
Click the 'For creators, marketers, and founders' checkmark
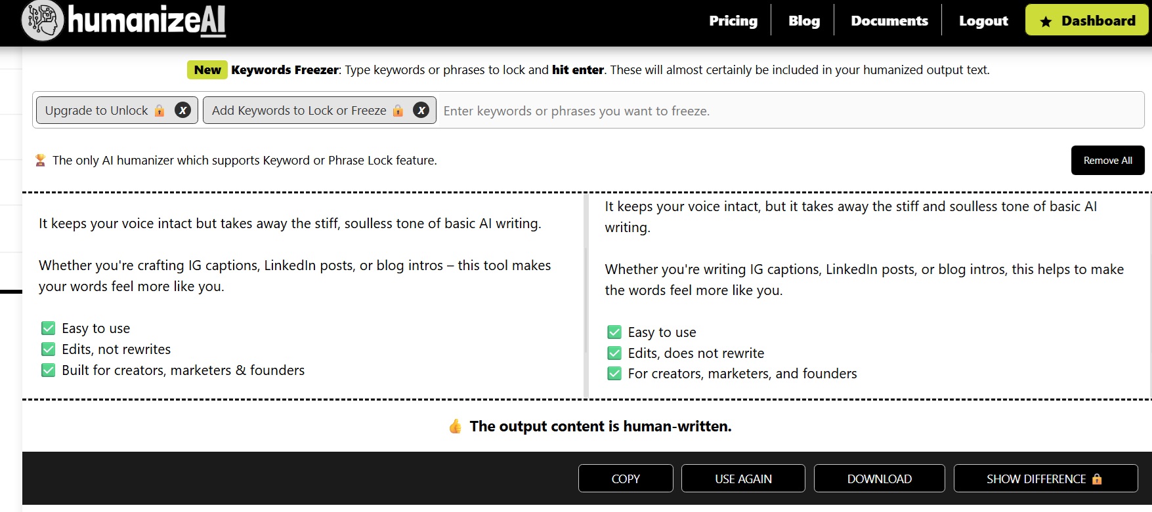[x=614, y=374]
